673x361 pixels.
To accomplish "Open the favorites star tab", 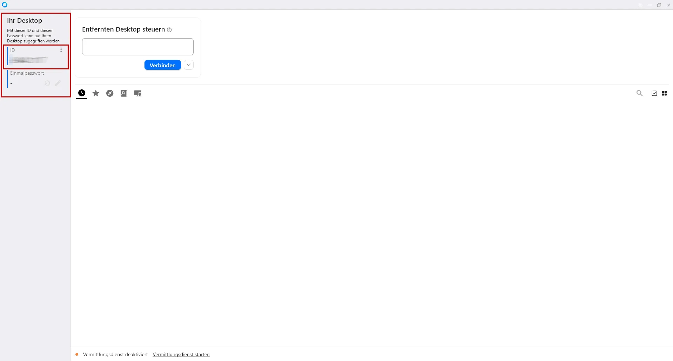I will 96,93.
